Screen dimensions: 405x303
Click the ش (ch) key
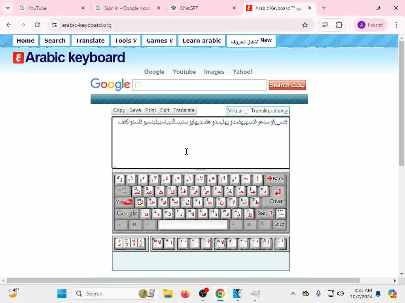140,202
